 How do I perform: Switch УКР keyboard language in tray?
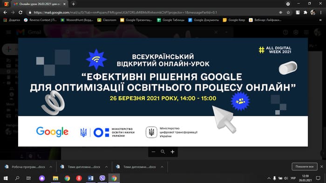click(x=293, y=178)
